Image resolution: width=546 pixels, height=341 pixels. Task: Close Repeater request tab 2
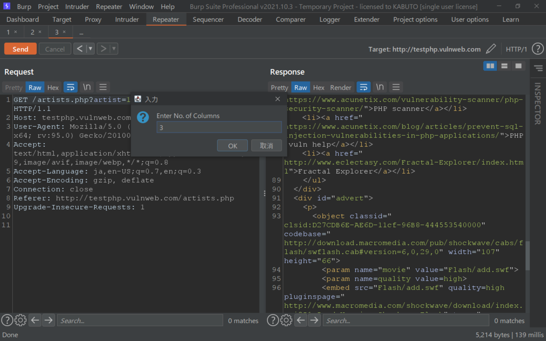pyautogui.click(x=40, y=32)
